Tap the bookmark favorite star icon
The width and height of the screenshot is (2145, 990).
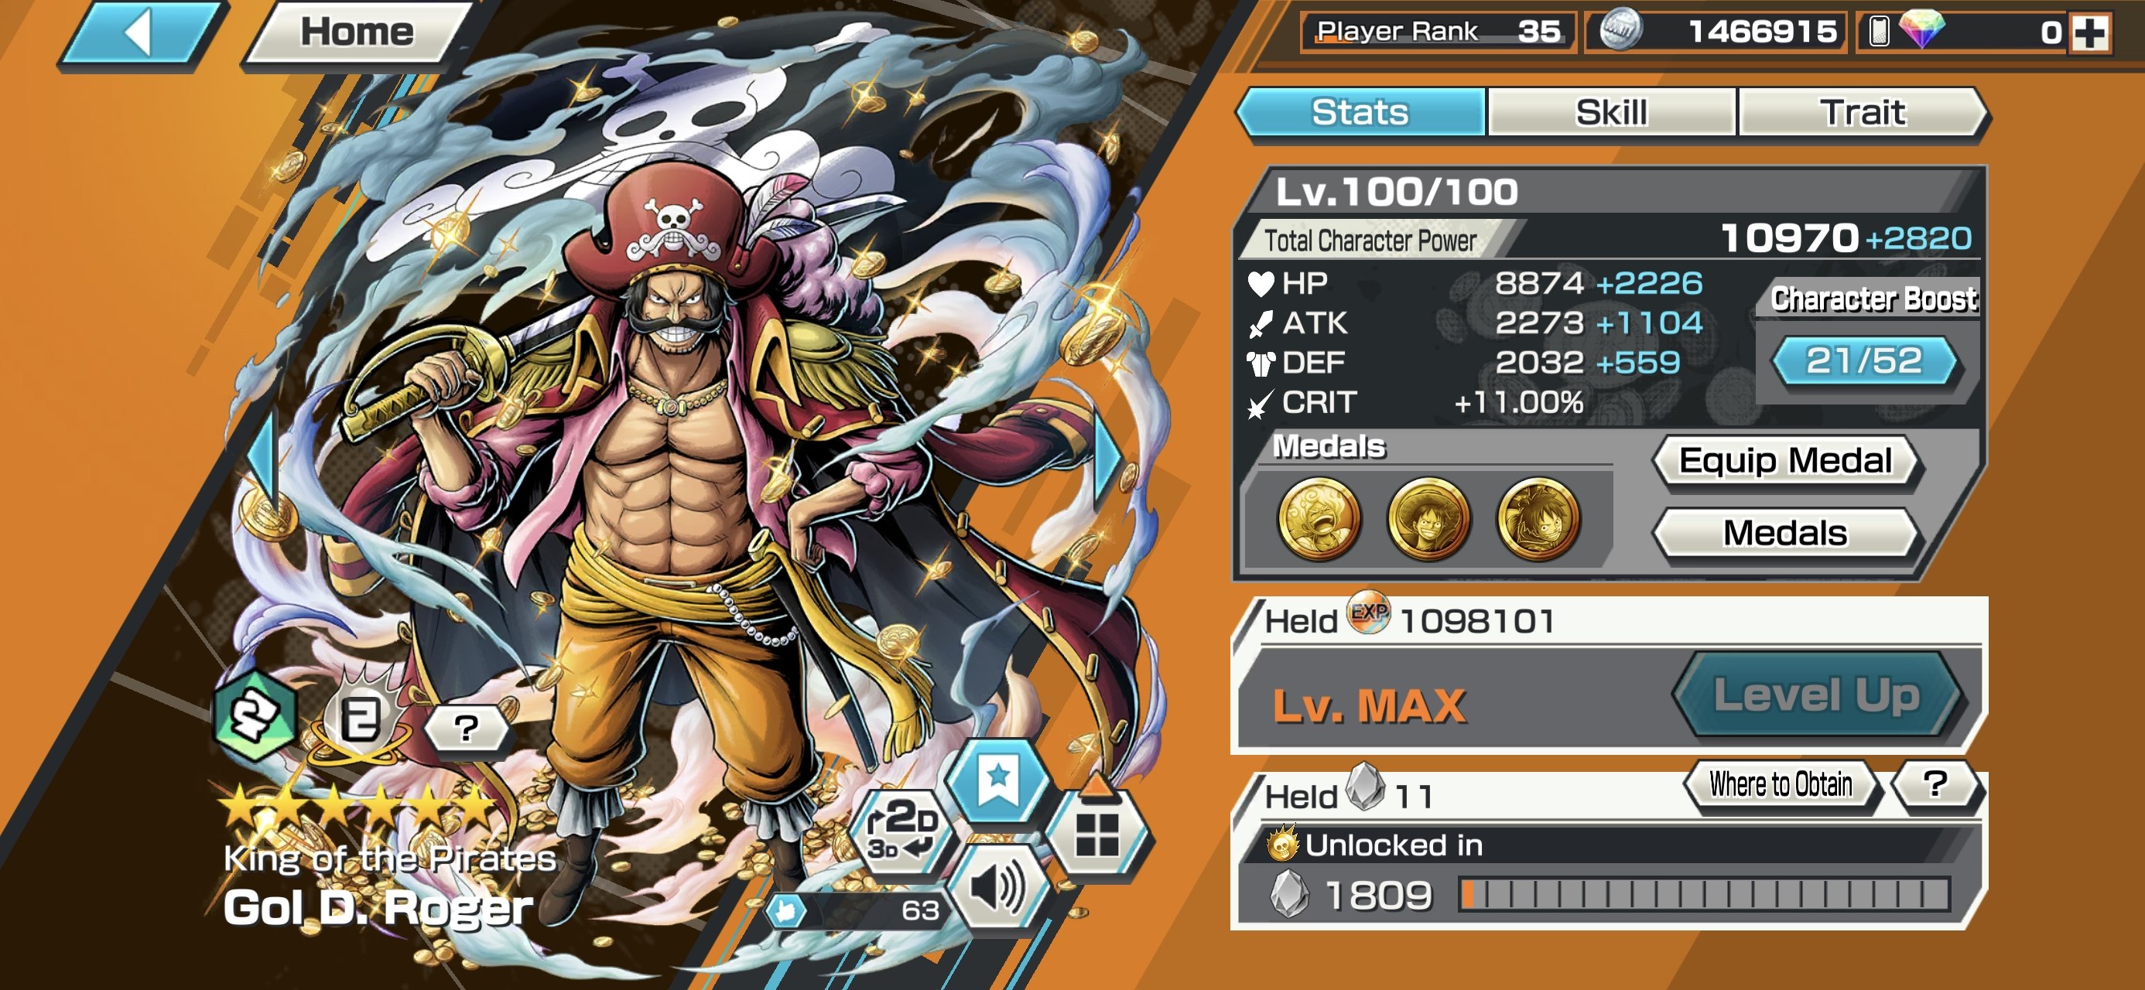tap(999, 782)
